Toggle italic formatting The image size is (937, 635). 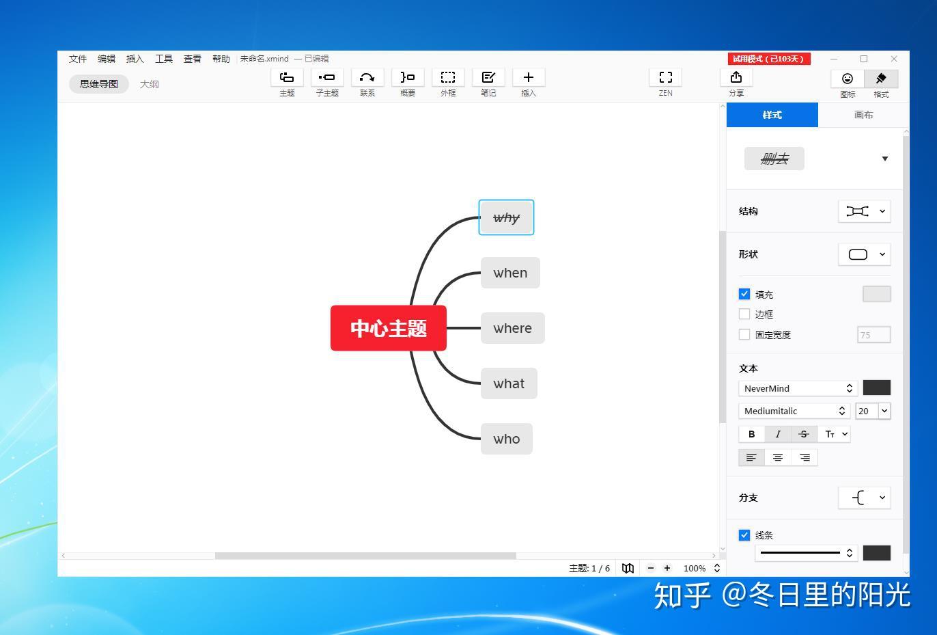coord(778,434)
